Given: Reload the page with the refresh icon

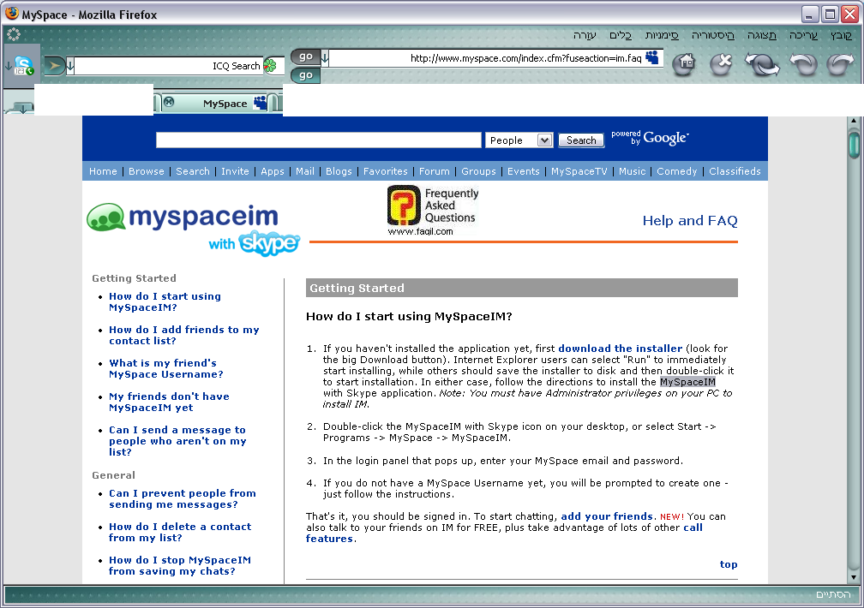Looking at the screenshot, I should click(761, 64).
